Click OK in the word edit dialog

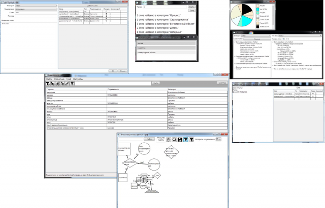coord(113,71)
